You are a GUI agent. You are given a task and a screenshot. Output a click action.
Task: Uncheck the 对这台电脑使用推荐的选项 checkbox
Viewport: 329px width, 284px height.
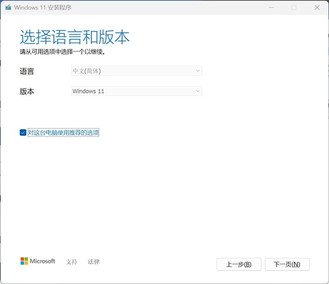(23, 132)
